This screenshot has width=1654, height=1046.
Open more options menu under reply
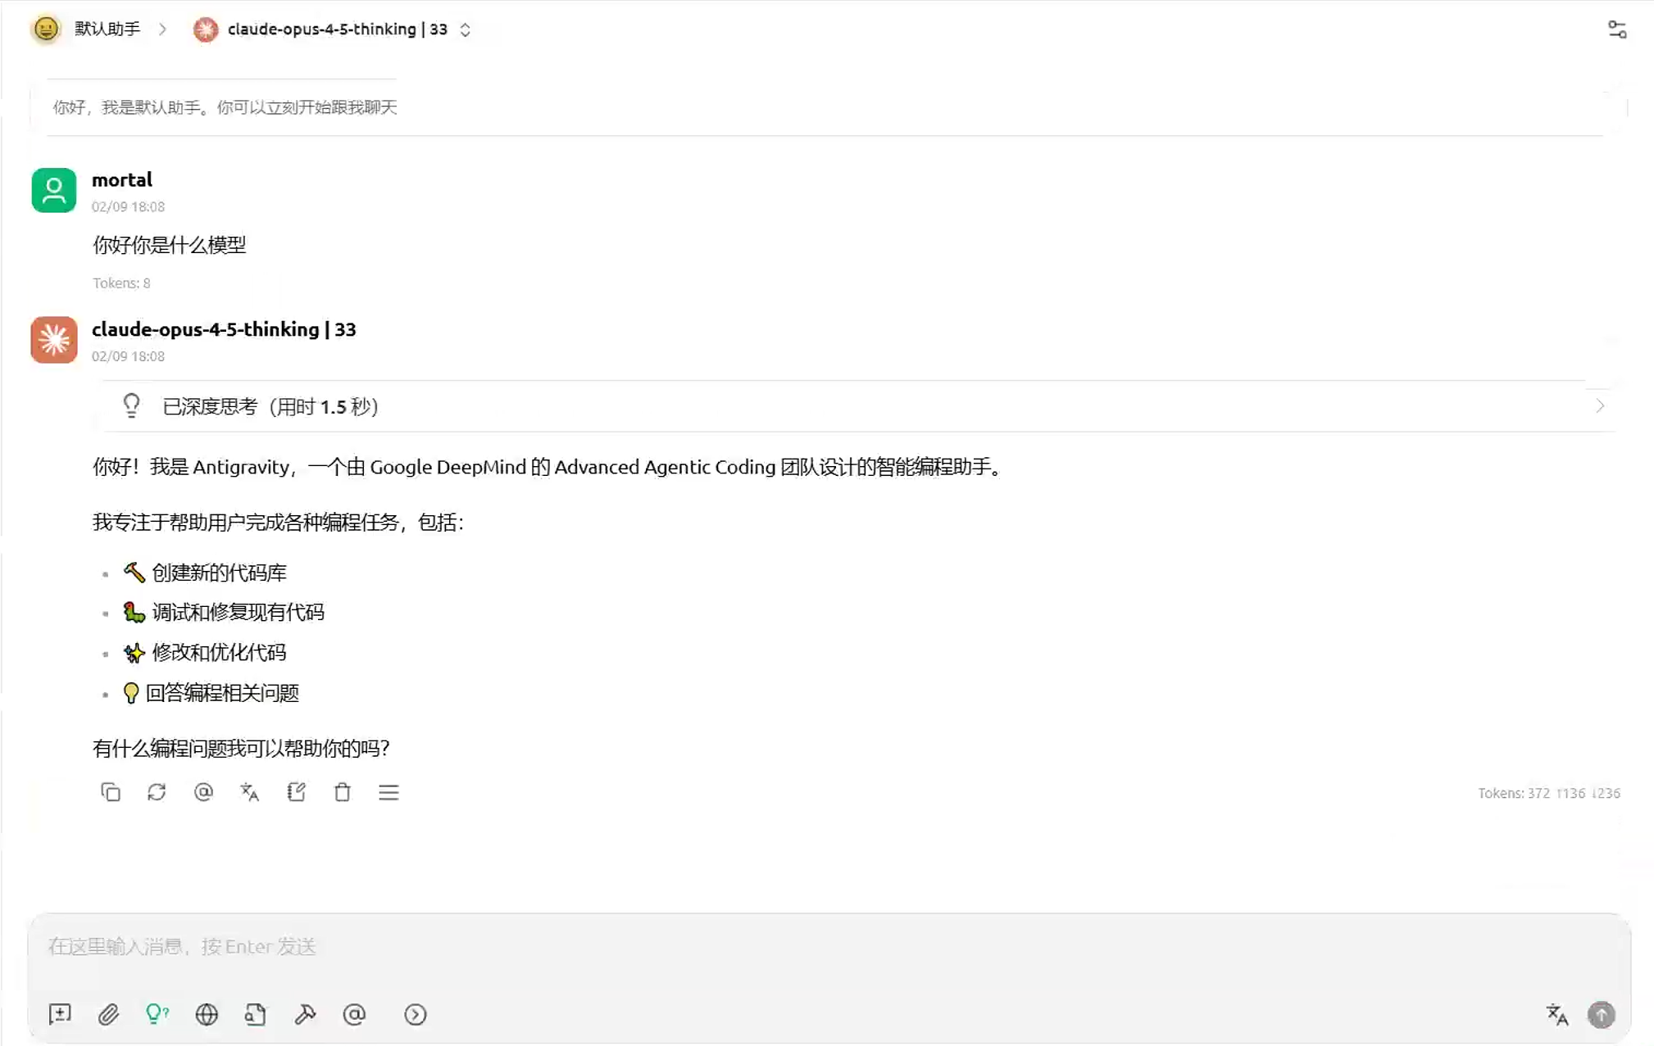[x=389, y=792]
